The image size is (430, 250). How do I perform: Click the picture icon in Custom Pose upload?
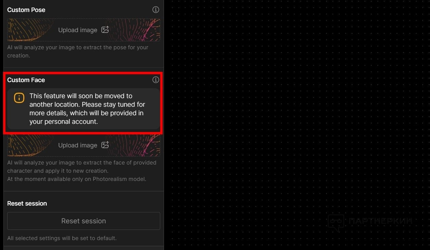point(105,30)
